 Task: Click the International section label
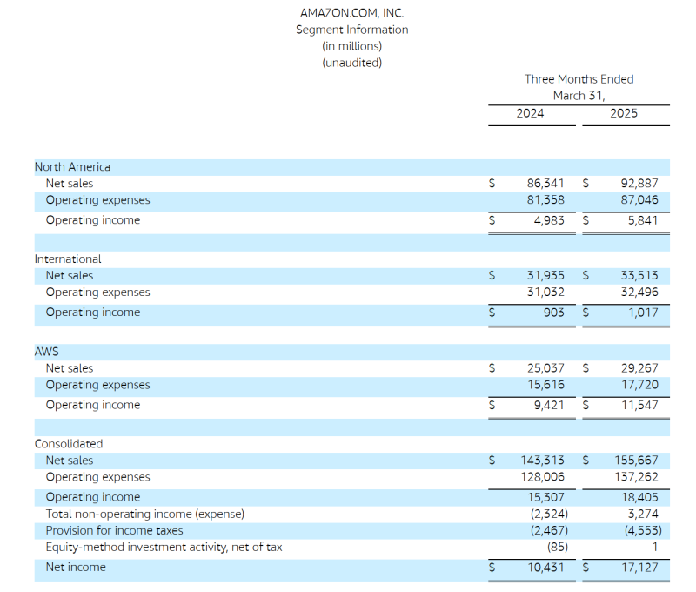tap(68, 259)
